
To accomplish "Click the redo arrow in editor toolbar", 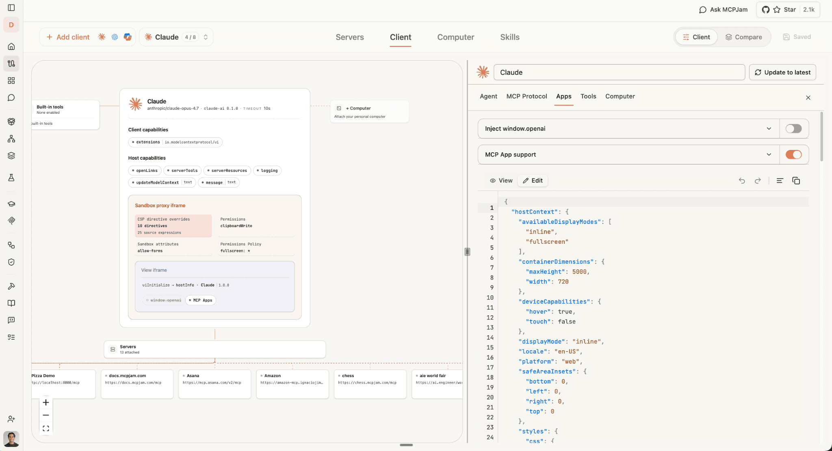I will click(x=758, y=180).
